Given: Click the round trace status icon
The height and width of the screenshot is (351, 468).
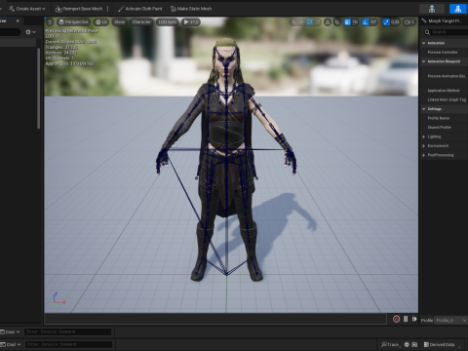Looking at the screenshot, I should tap(407, 344).
